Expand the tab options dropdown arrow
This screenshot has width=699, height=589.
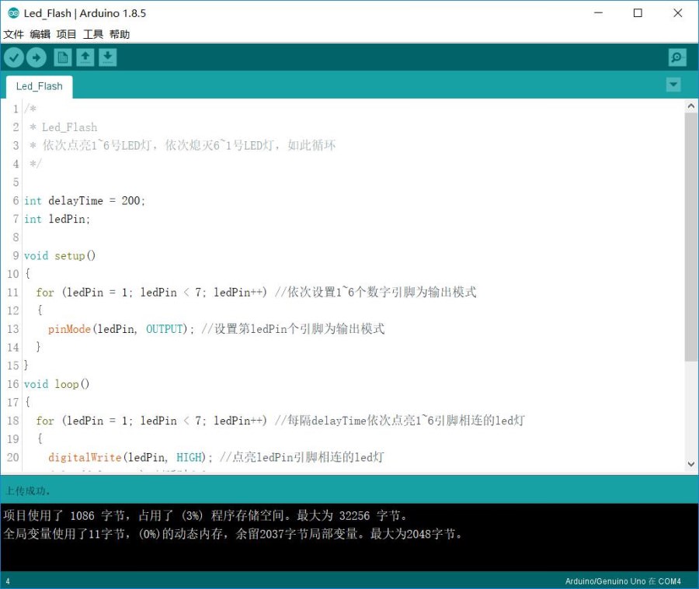(x=673, y=85)
